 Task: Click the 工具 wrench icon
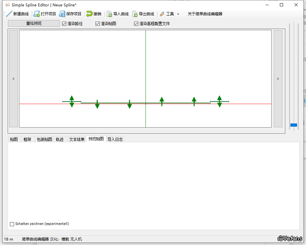click(x=162, y=14)
